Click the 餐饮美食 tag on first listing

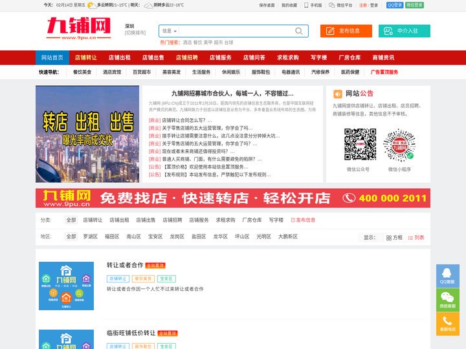143,279
